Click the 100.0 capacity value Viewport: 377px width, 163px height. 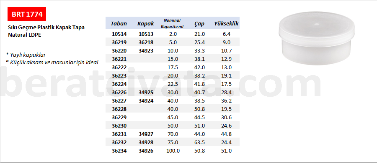click(172, 151)
